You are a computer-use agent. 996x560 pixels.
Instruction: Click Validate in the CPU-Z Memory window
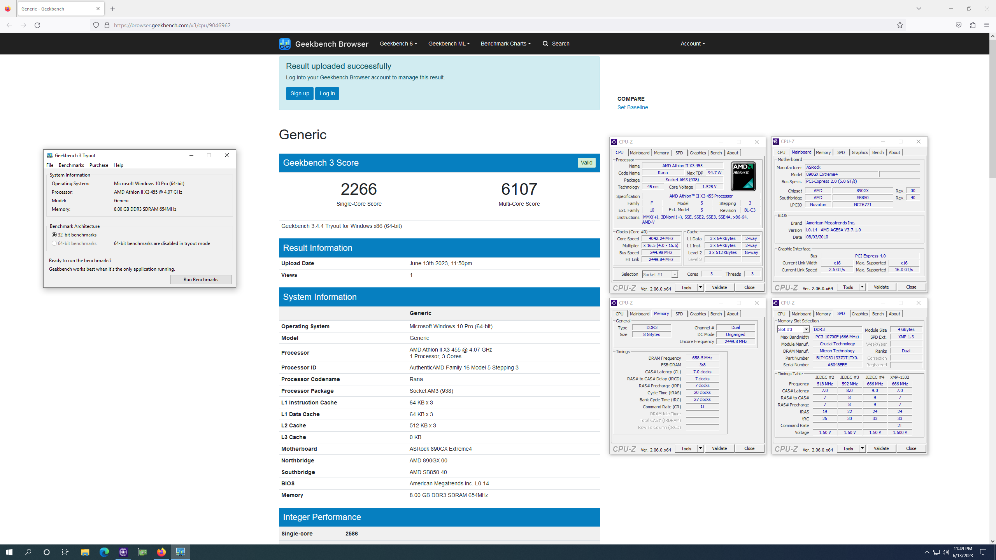(719, 448)
